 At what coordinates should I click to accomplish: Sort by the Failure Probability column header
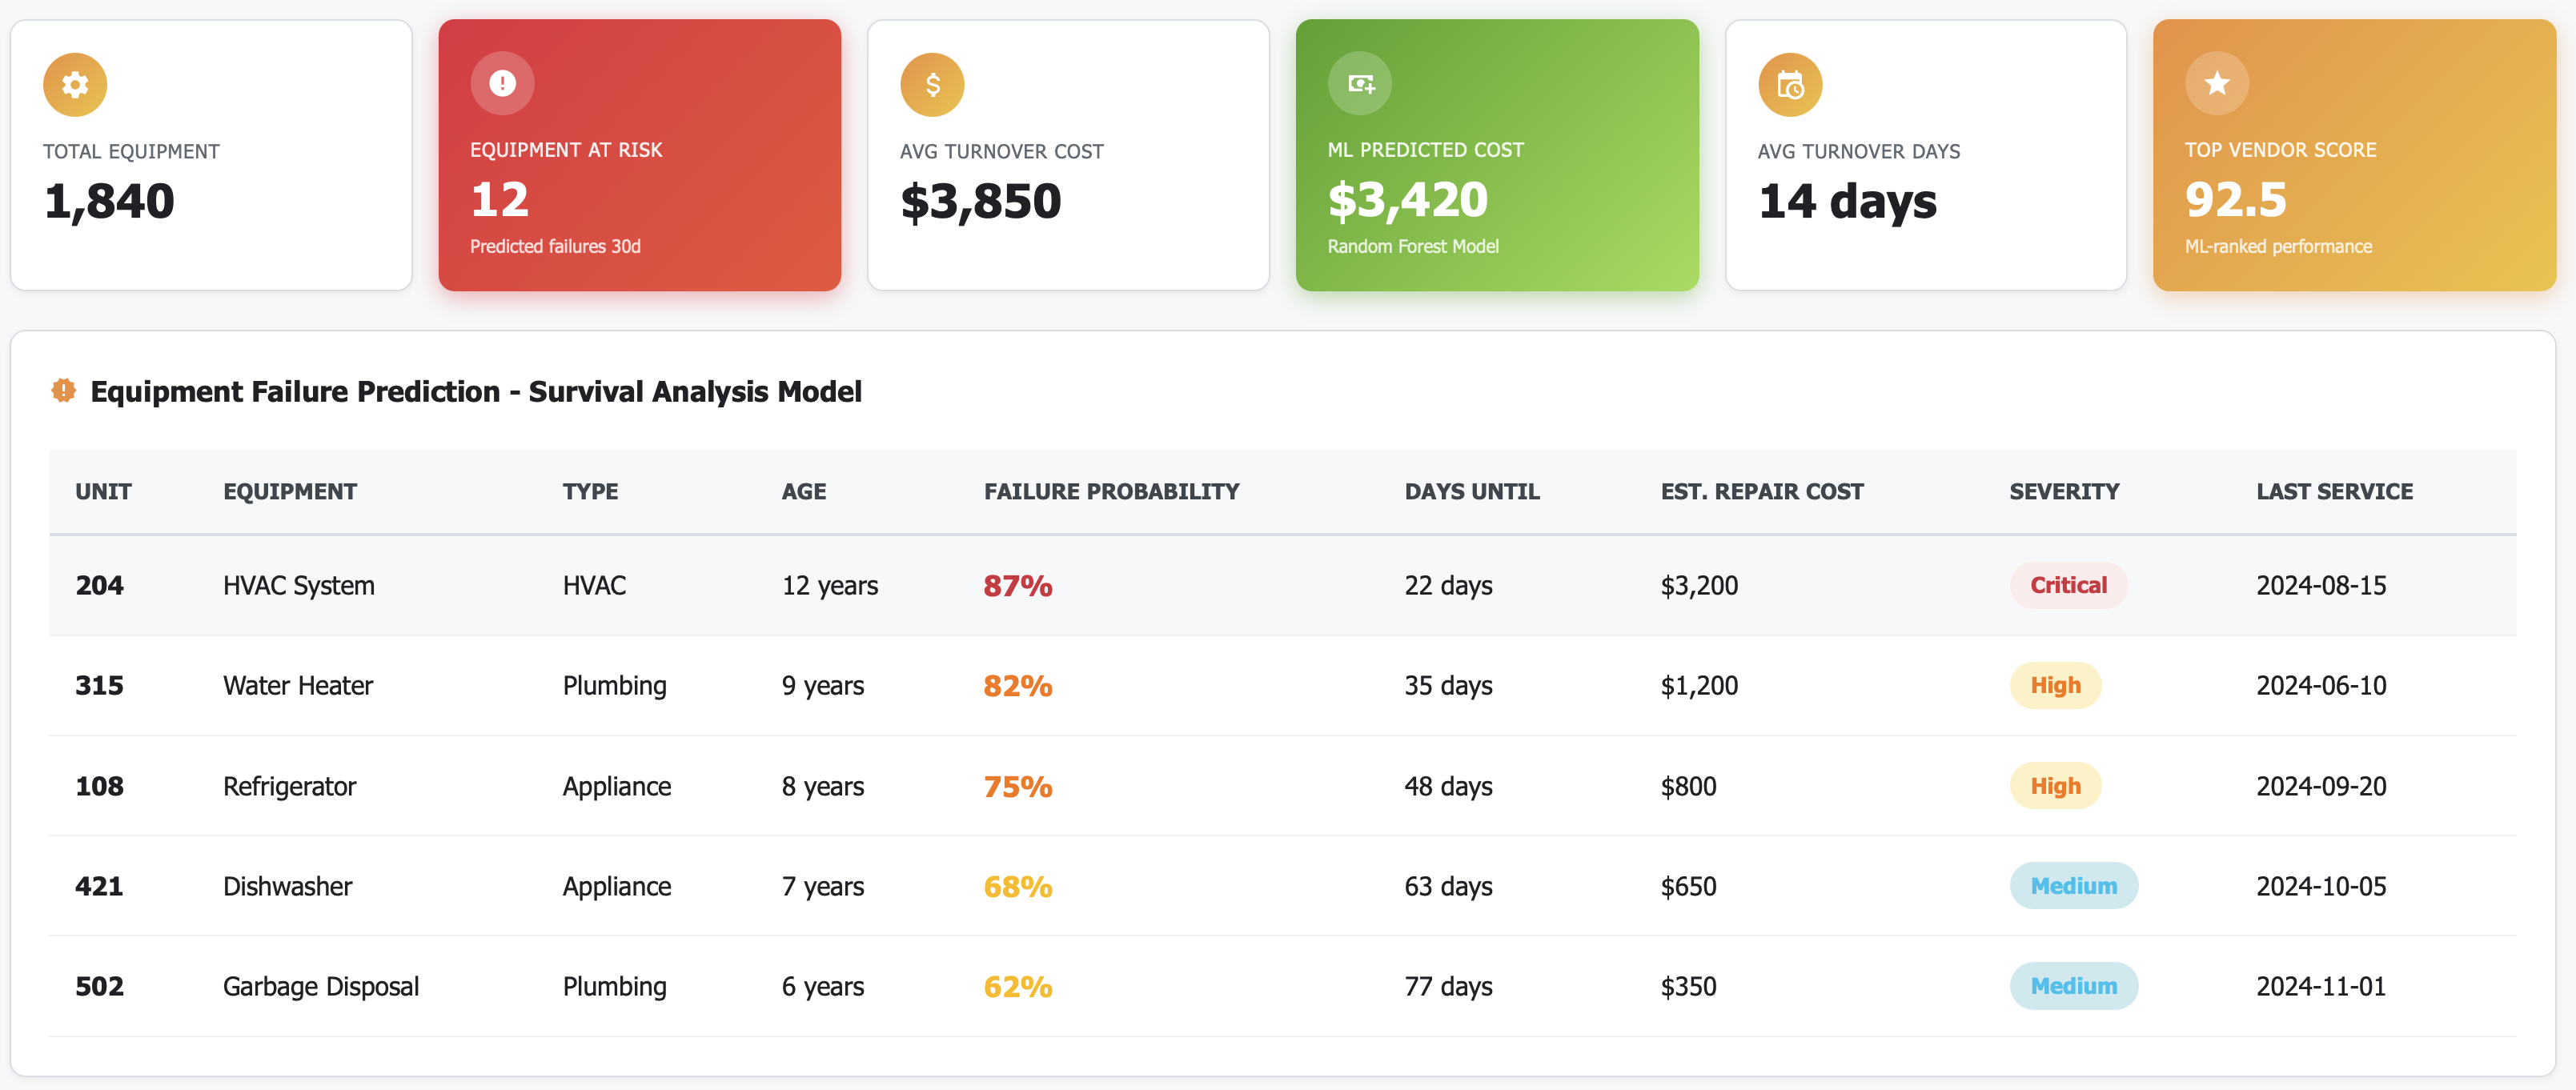(x=1112, y=491)
